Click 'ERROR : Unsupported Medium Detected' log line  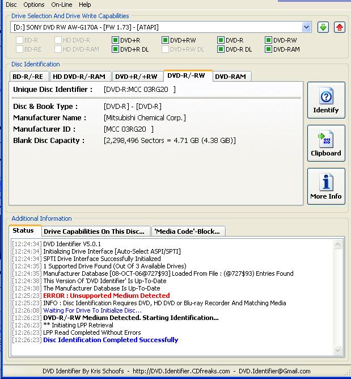point(107,296)
